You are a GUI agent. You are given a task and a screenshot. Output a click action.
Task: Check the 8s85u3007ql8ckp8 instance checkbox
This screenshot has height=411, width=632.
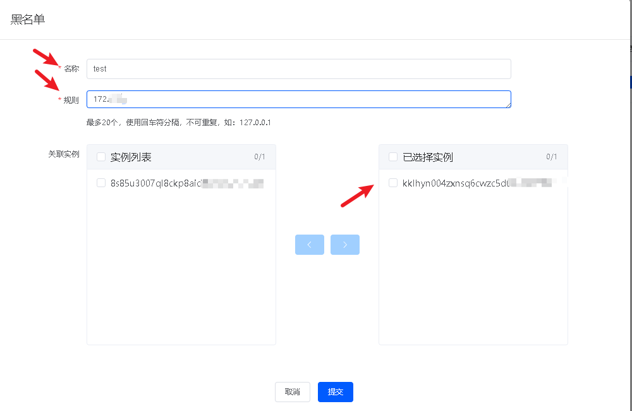(x=101, y=183)
